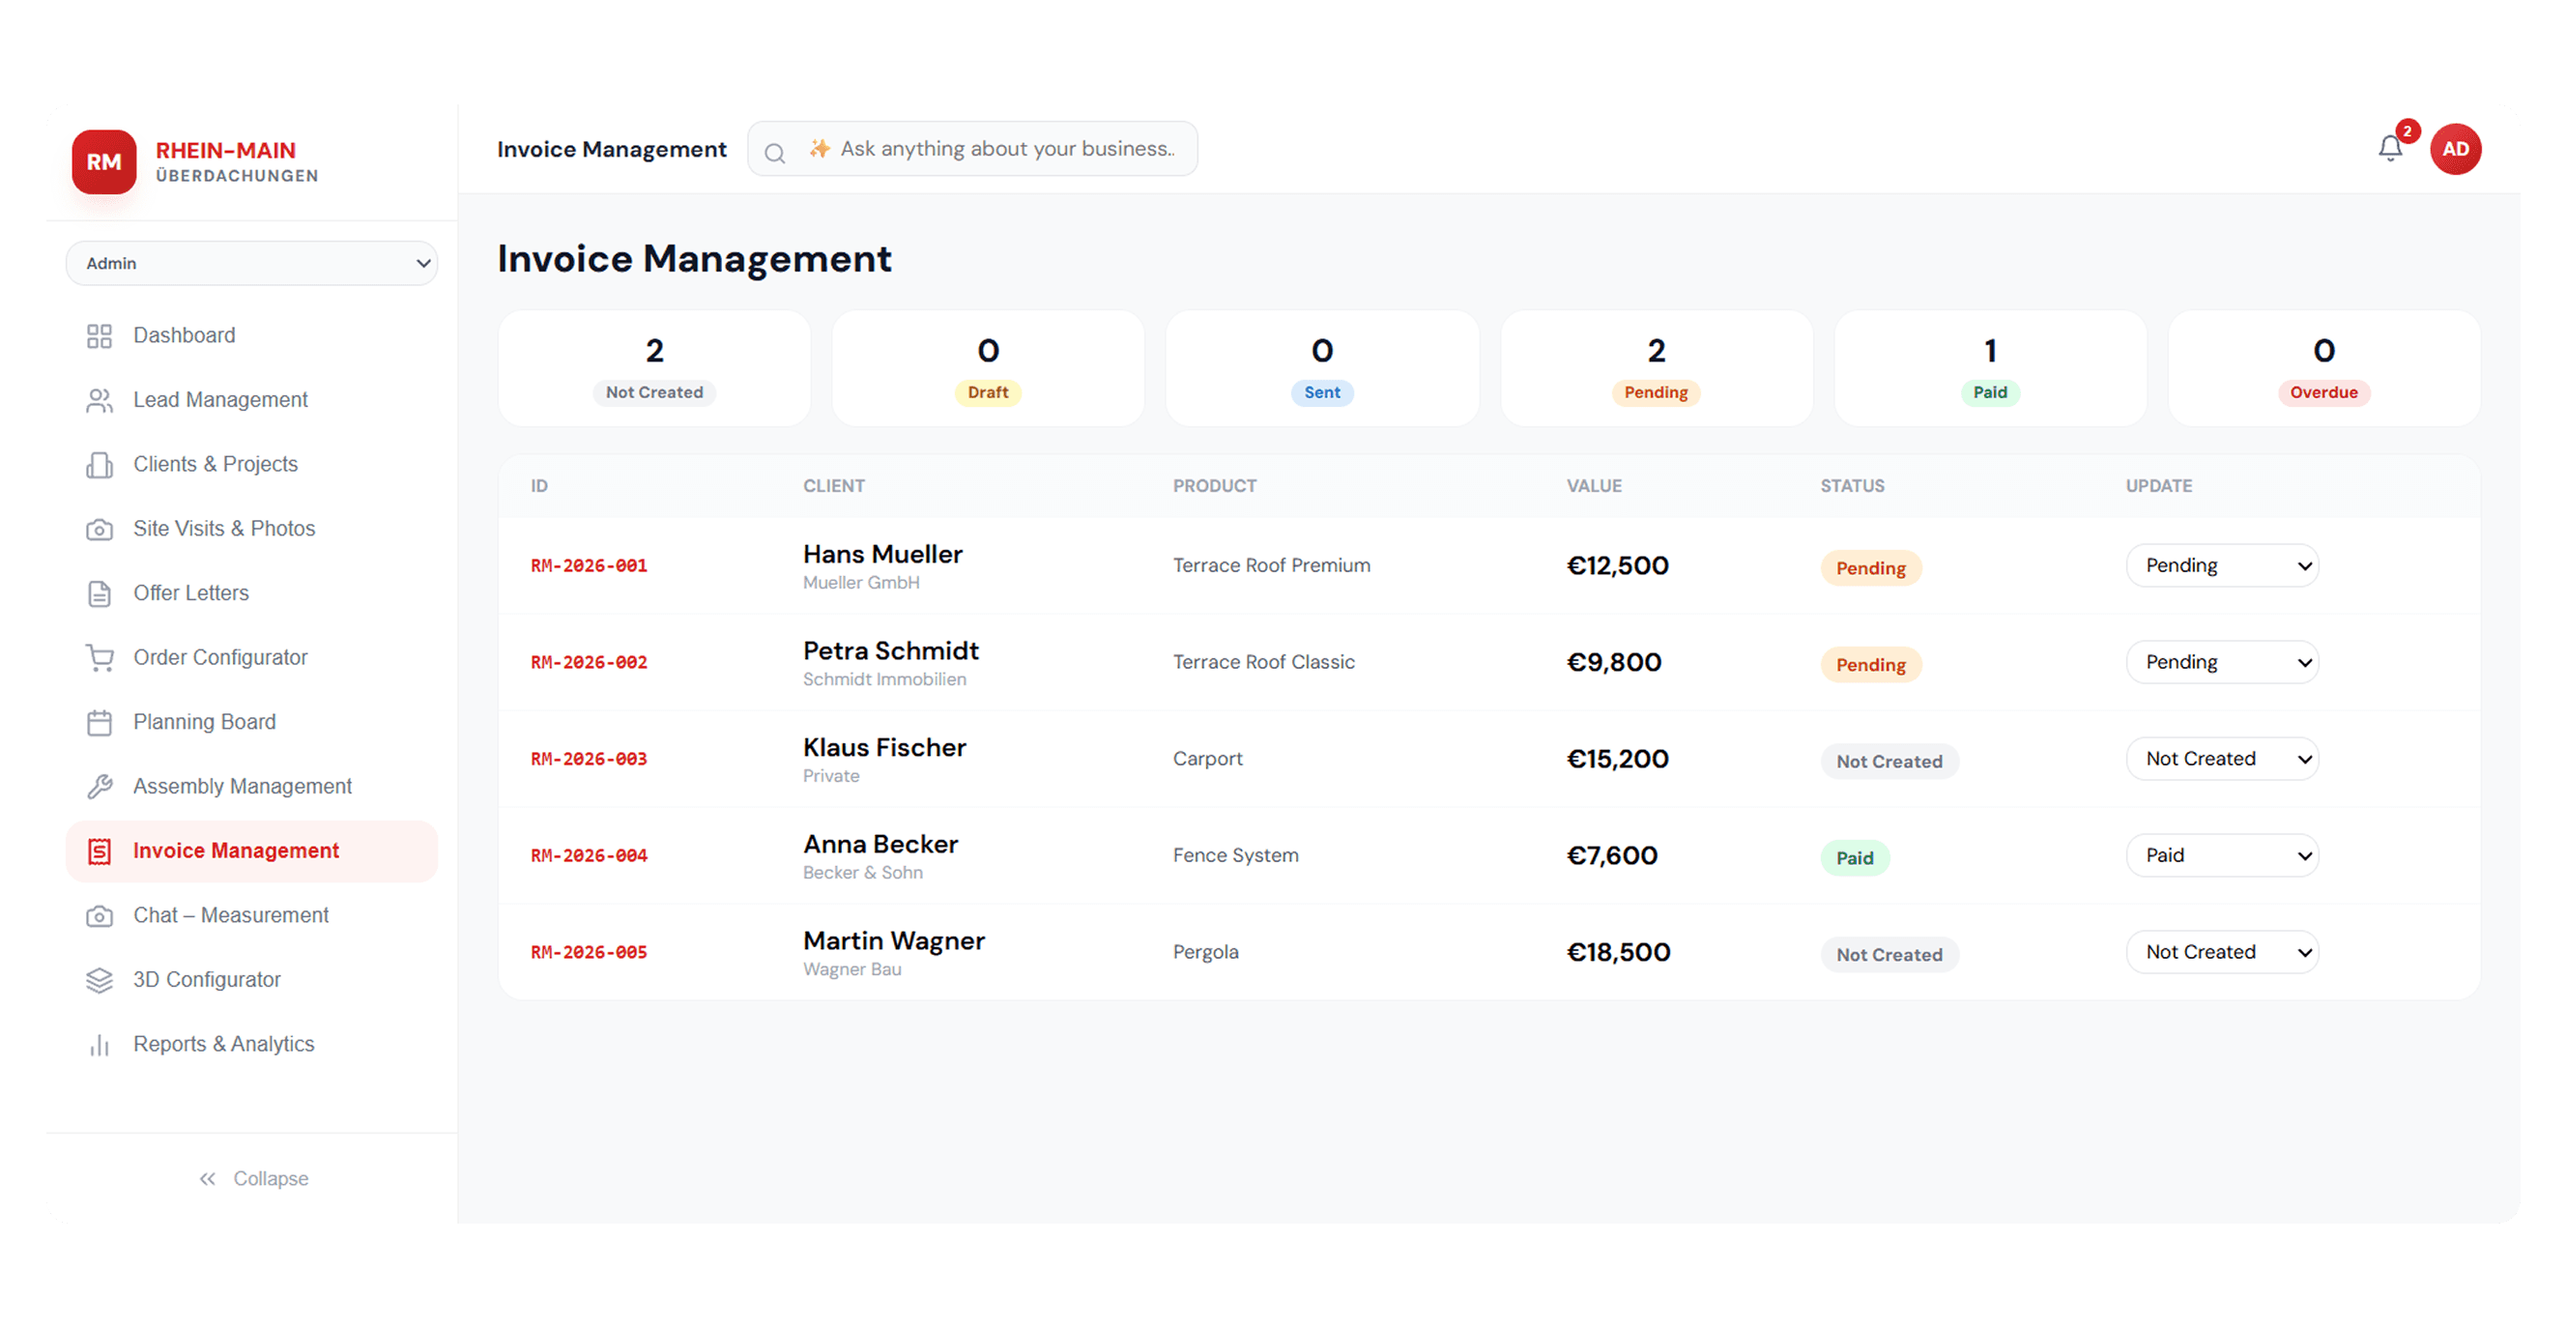Click the Reports & Analytics bar chart icon
This screenshot has width=2567, height=1328.
(99, 1045)
